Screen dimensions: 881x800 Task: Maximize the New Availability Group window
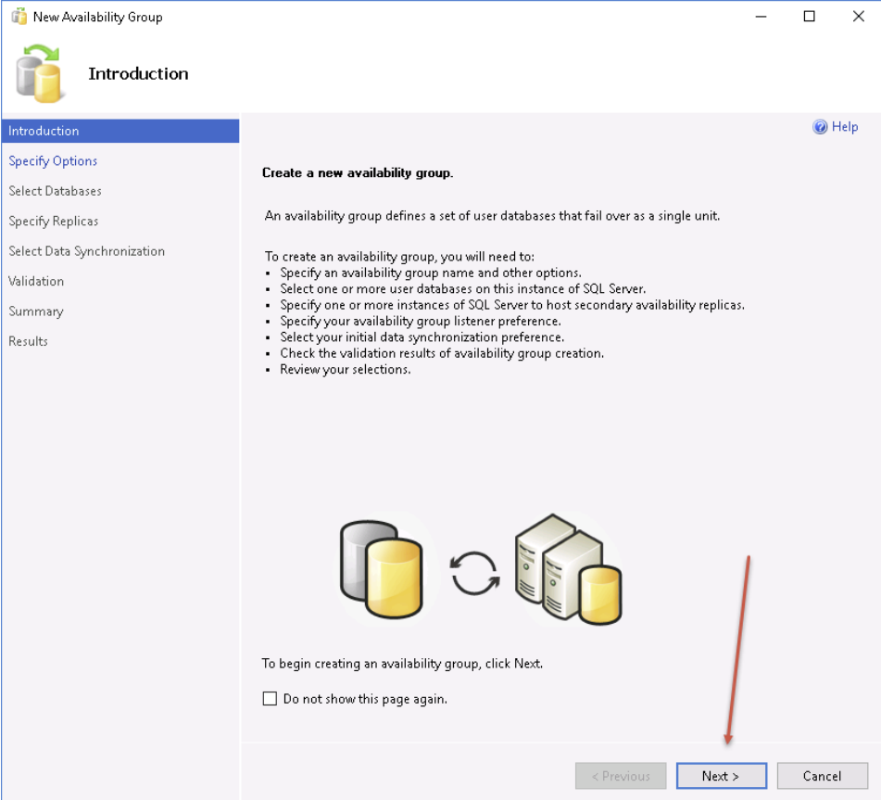(809, 17)
